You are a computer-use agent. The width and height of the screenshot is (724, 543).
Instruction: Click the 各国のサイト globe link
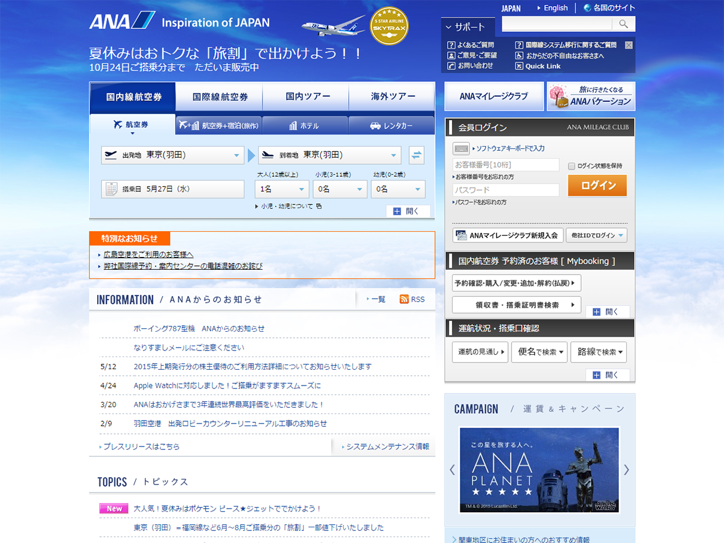pyautogui.click(x=609, y=8)
